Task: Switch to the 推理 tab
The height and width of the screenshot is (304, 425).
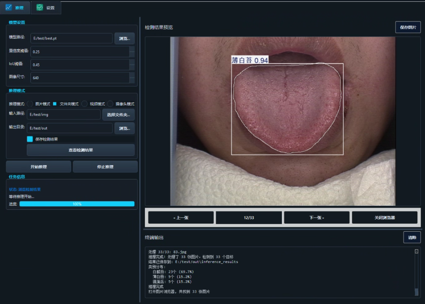Action: (15, 8)
